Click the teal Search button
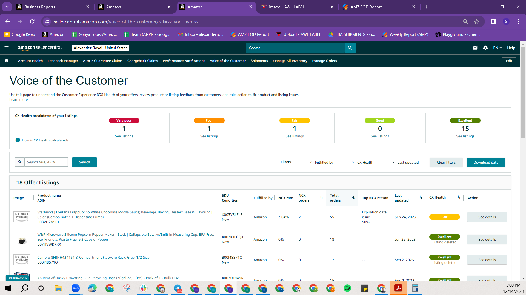 [x=84, y=162]
